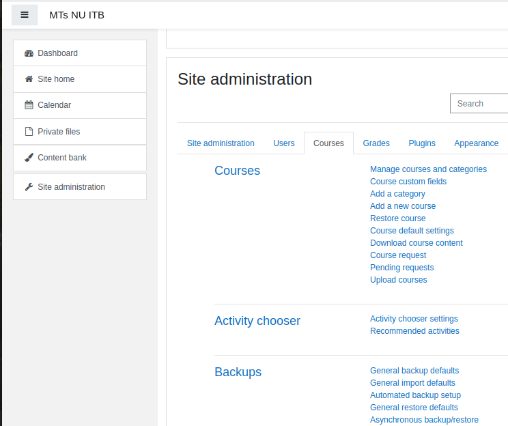Open General import defaults

[x=412, y=383]
